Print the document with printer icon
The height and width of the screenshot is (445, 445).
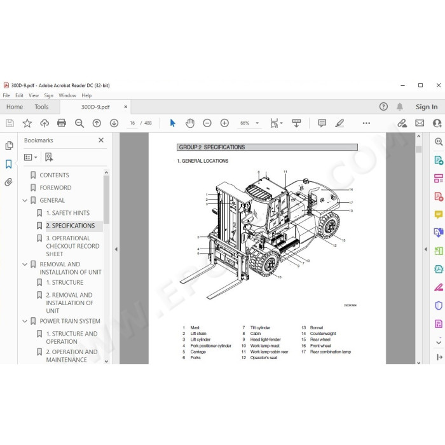(x=62, y=123)
